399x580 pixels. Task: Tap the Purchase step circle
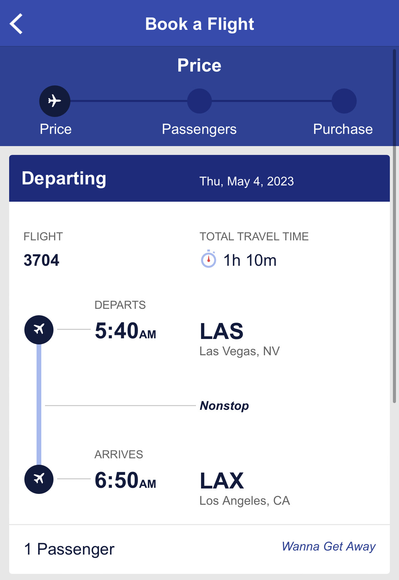(344, 101)
